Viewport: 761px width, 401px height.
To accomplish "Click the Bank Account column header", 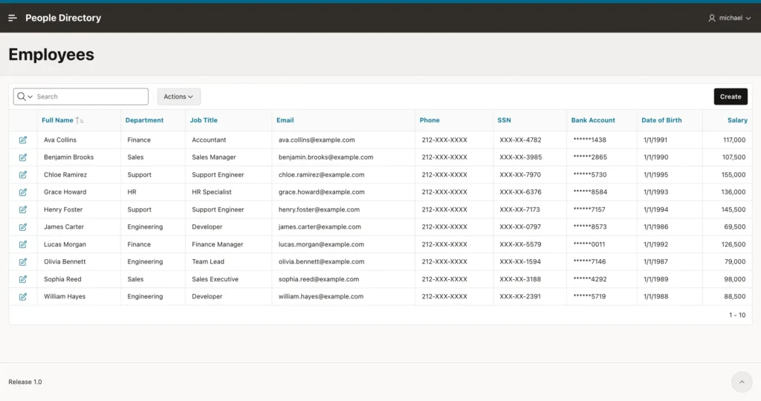I will tap(592, 120).
